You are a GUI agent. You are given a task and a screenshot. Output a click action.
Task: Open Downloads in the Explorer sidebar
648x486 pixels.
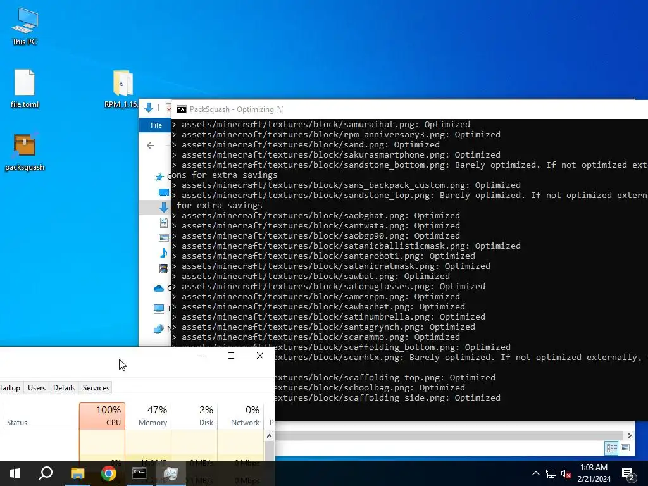point(164,208)
